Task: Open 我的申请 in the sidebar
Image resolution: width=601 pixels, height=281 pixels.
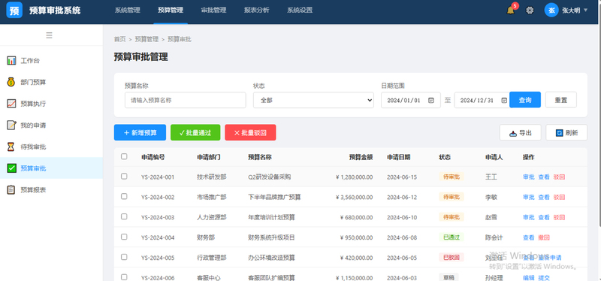Action: tap(51, 125)
